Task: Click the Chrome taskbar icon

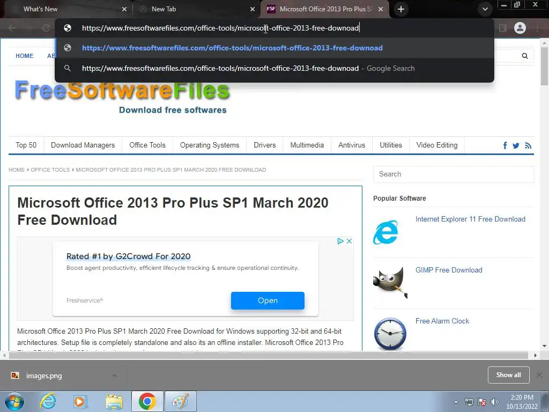Action: pos(147,401)
